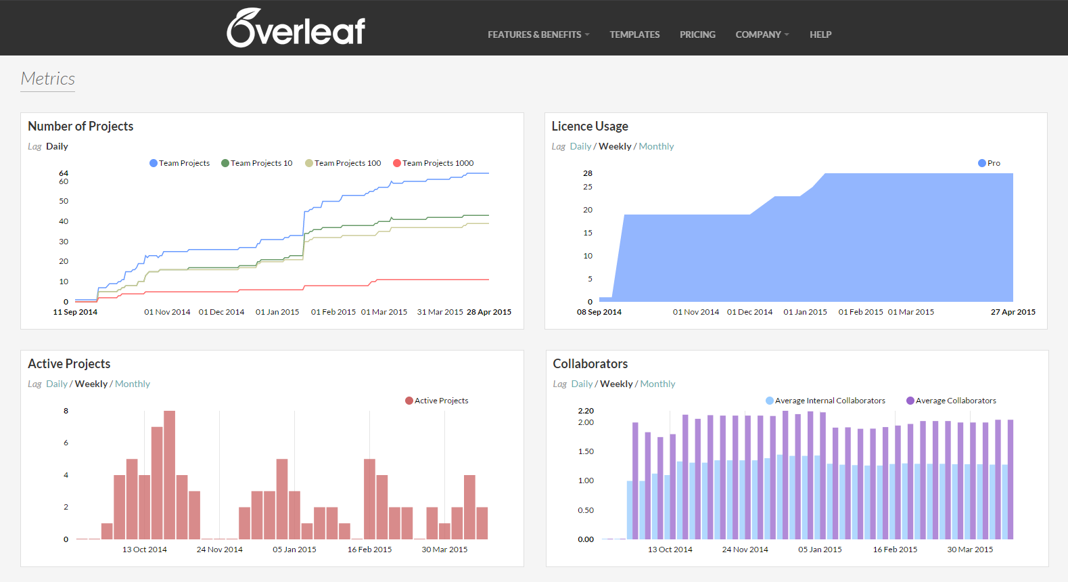Select Monthly lag for Licence Usage
Viewport: 1068px width, 582px height.
tap(656, 146)
